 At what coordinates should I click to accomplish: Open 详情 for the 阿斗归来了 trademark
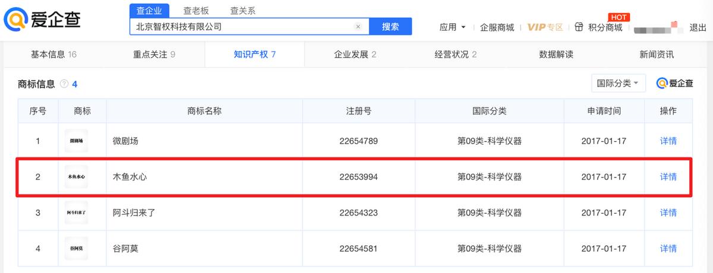click(668, 212)
